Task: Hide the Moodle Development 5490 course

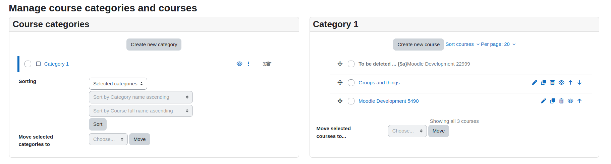Action: (570, 101)
